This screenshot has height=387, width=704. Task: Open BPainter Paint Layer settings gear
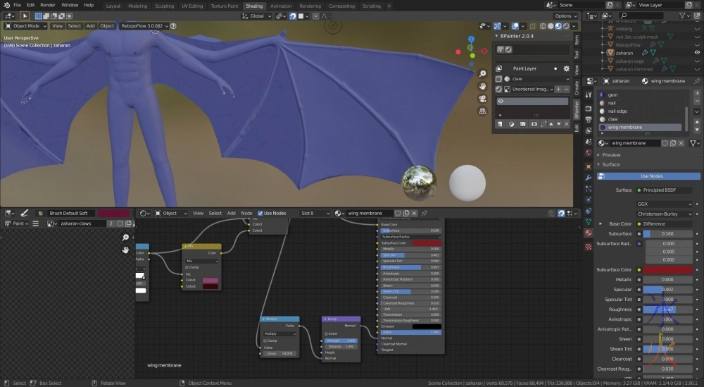pos(567,68)
